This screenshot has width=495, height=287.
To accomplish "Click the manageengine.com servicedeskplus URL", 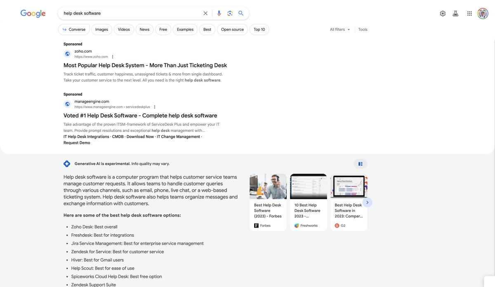I will coord(112,107).
